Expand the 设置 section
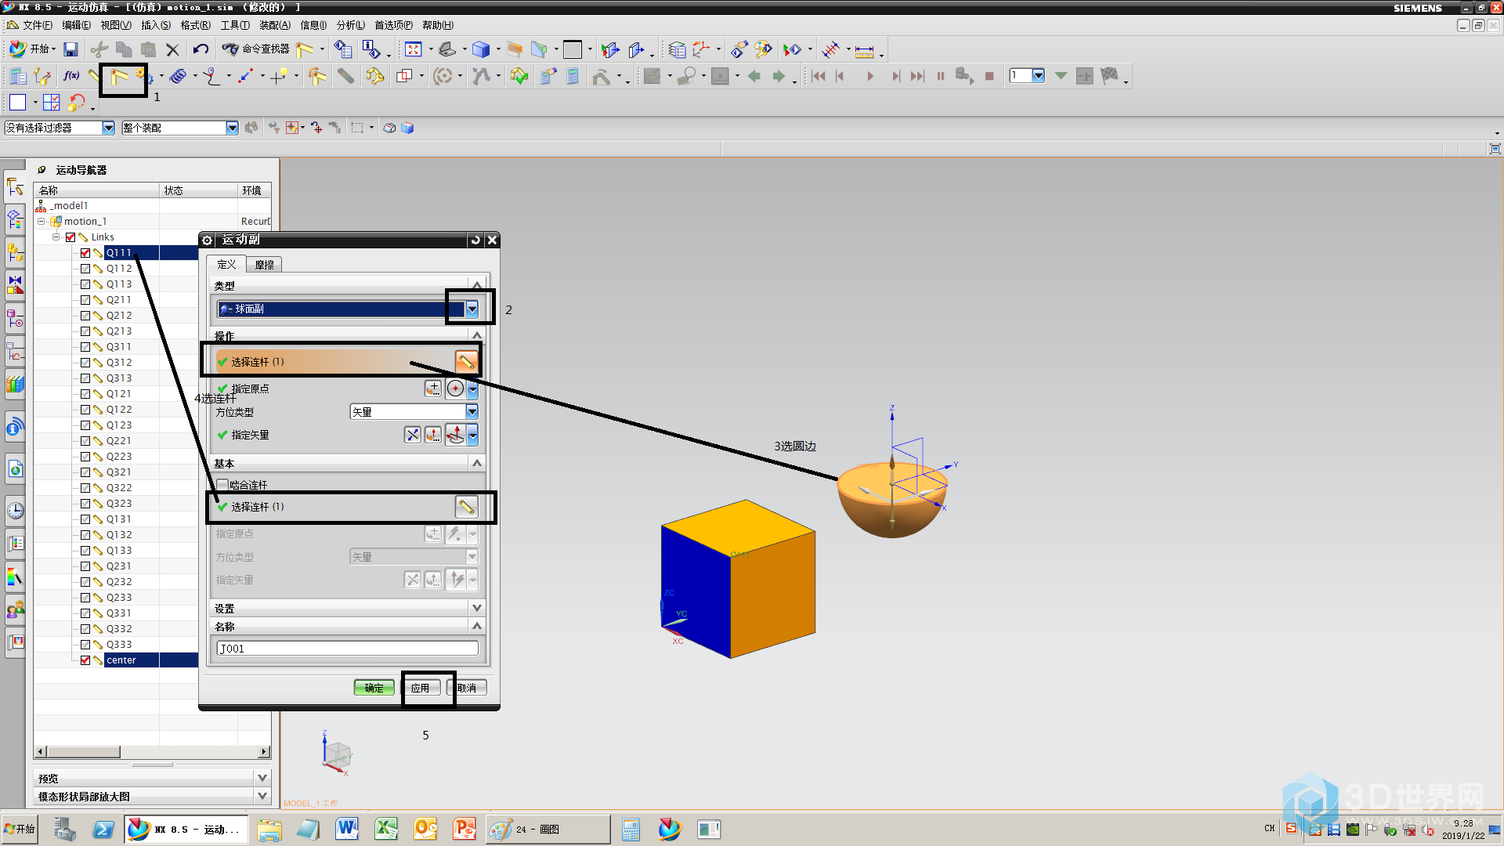Viewport: 1504px width, 846px height. click(476, 609)
